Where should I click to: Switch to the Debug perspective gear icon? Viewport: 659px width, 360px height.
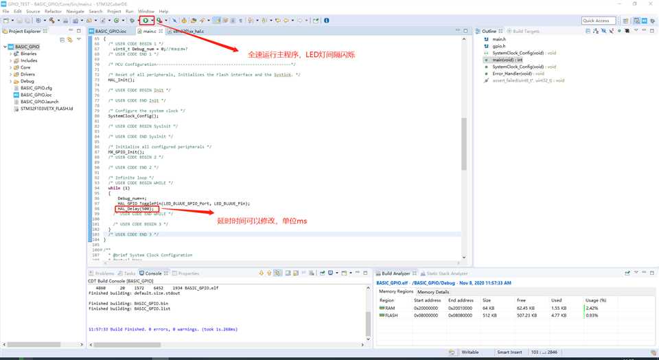[x=653, y=21]
